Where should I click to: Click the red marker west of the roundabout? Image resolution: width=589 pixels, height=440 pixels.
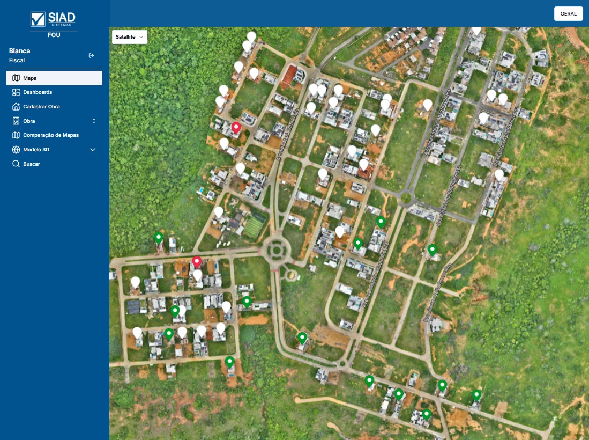tap(197, 261)
